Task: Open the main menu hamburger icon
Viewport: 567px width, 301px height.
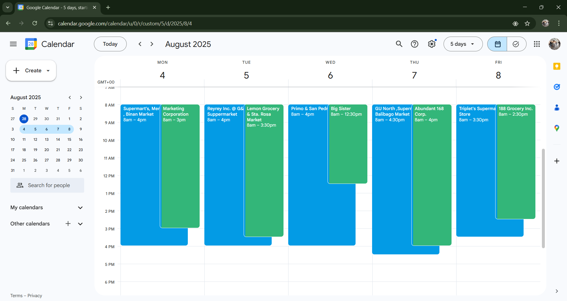Action: [x=13, y=44]
